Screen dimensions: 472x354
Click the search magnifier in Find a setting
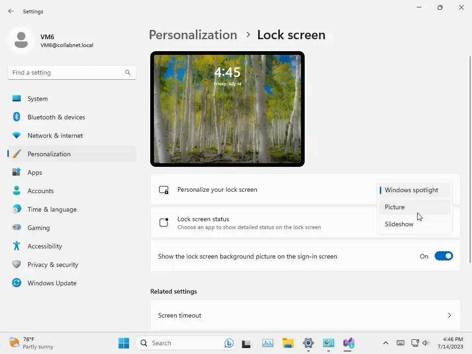point(128,72)
